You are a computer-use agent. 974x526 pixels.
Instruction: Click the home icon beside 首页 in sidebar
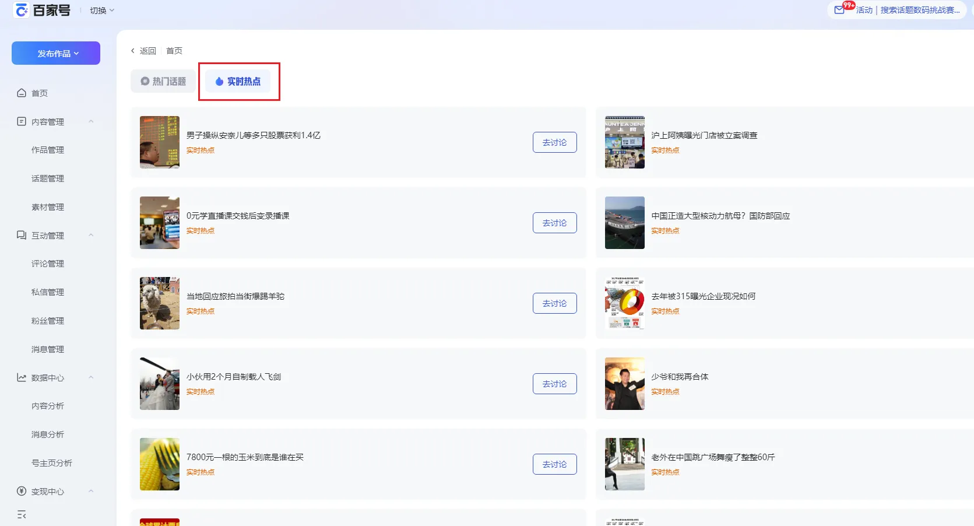(22, 93)
